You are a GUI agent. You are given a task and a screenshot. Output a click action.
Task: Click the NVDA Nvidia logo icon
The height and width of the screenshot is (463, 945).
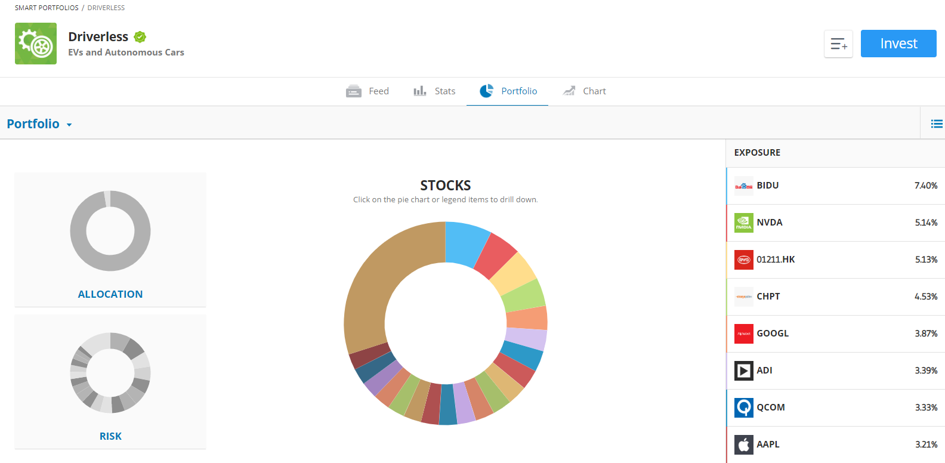744,223
